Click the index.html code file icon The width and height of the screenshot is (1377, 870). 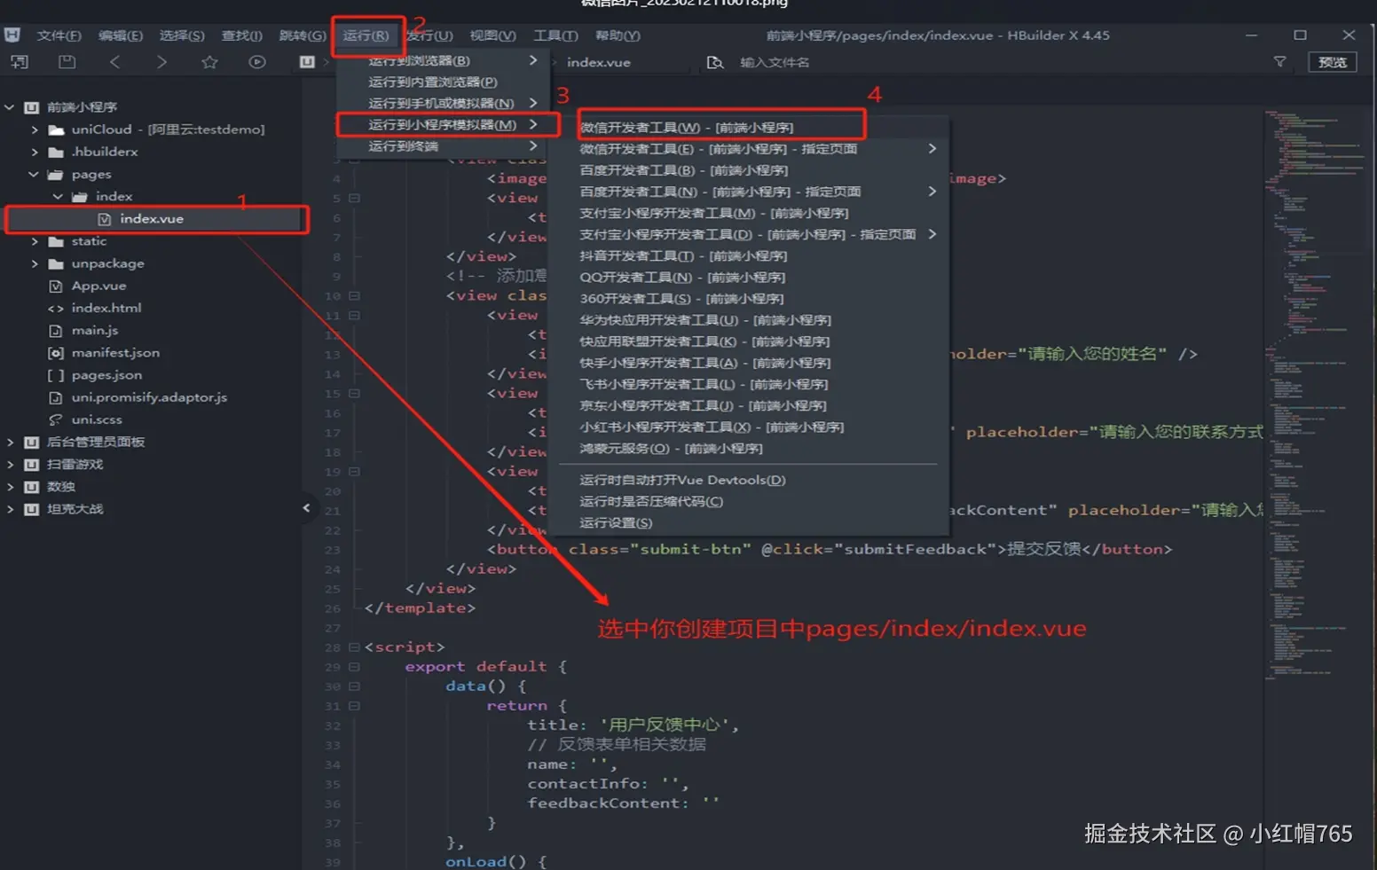coord(56,308)
